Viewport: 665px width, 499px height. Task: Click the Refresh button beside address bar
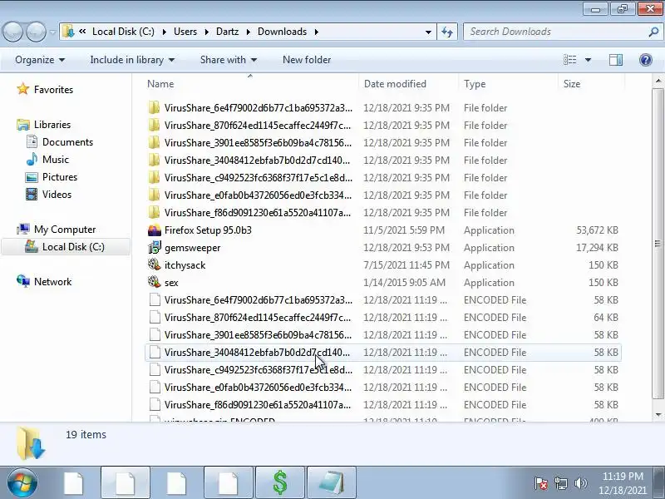point(447,32)
